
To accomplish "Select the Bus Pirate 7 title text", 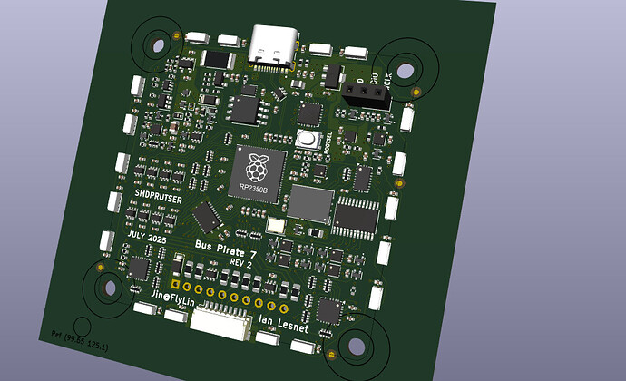I will pos(226,249).
